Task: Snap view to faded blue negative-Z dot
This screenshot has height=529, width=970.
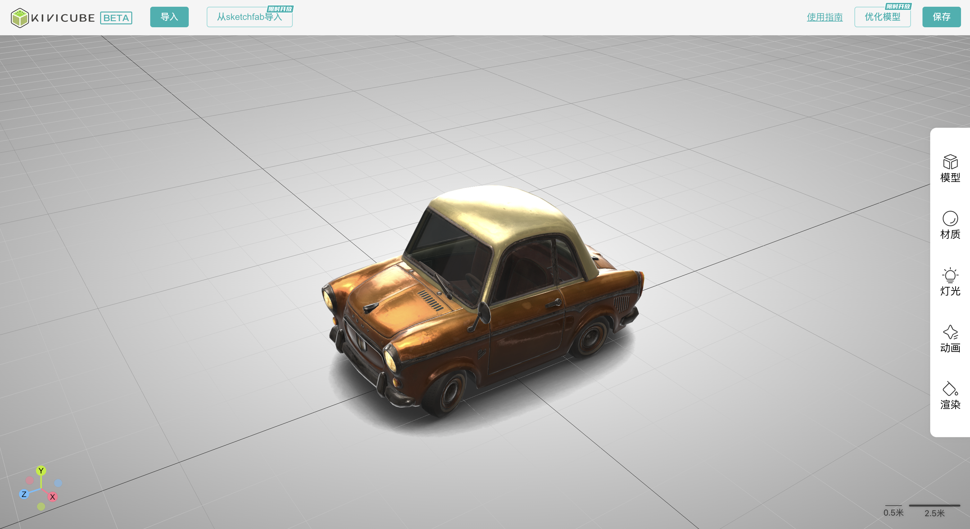Action: point(58,483)
